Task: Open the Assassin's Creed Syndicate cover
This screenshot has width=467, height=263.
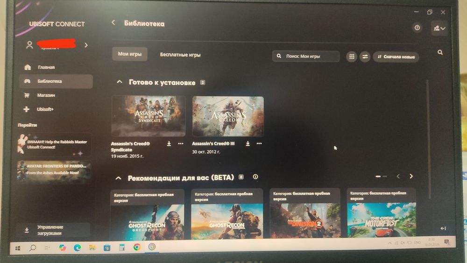Action: tap(149, 116)
